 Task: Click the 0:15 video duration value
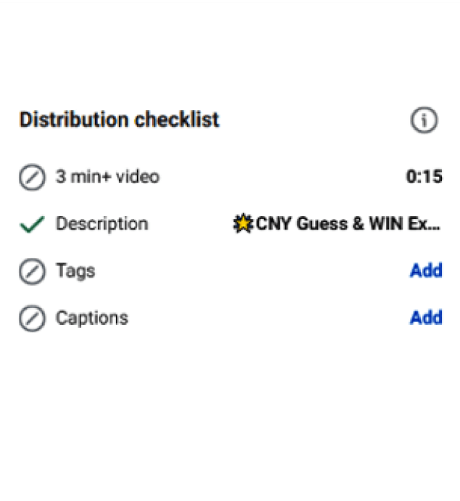(424, 177)
